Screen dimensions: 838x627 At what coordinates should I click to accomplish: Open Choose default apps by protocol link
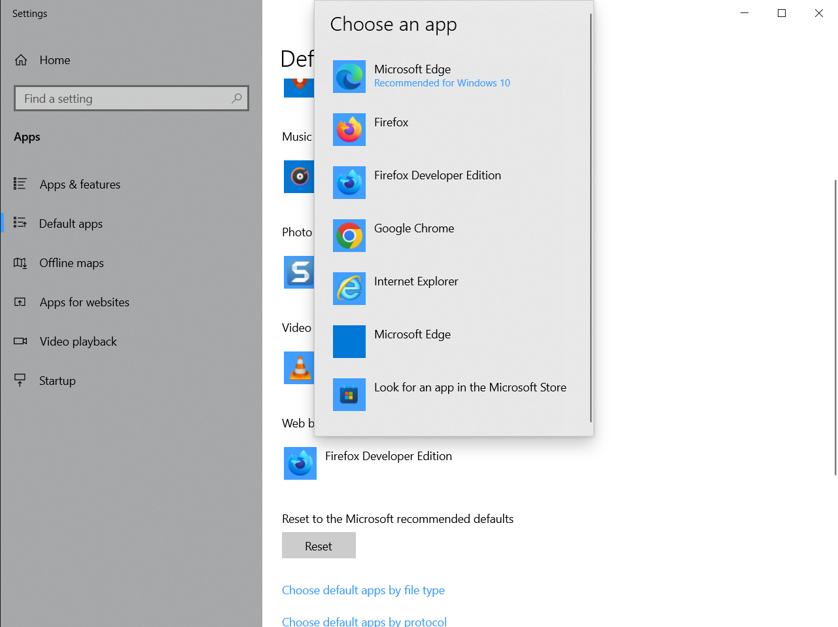364,621
